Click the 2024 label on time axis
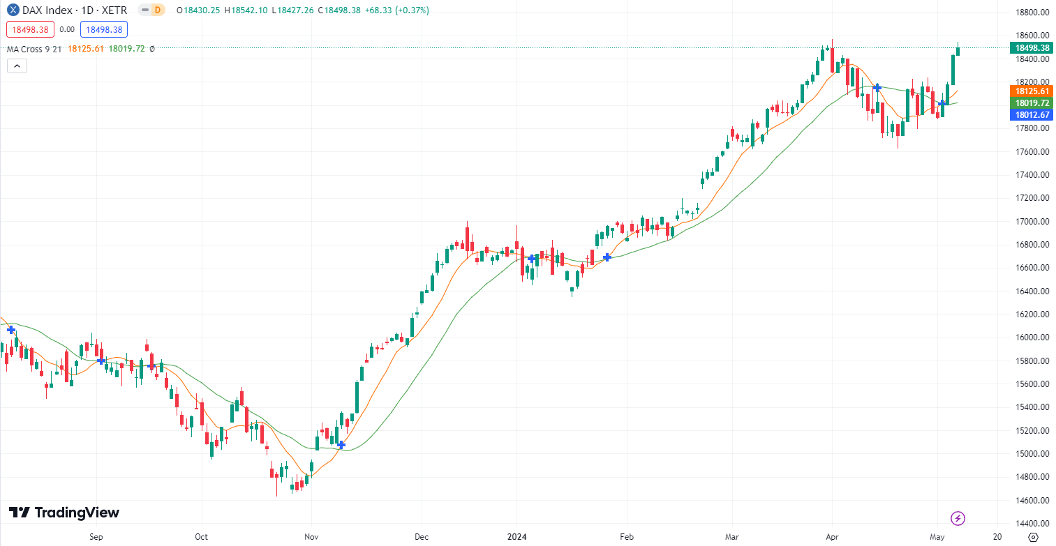 (516, 537)
